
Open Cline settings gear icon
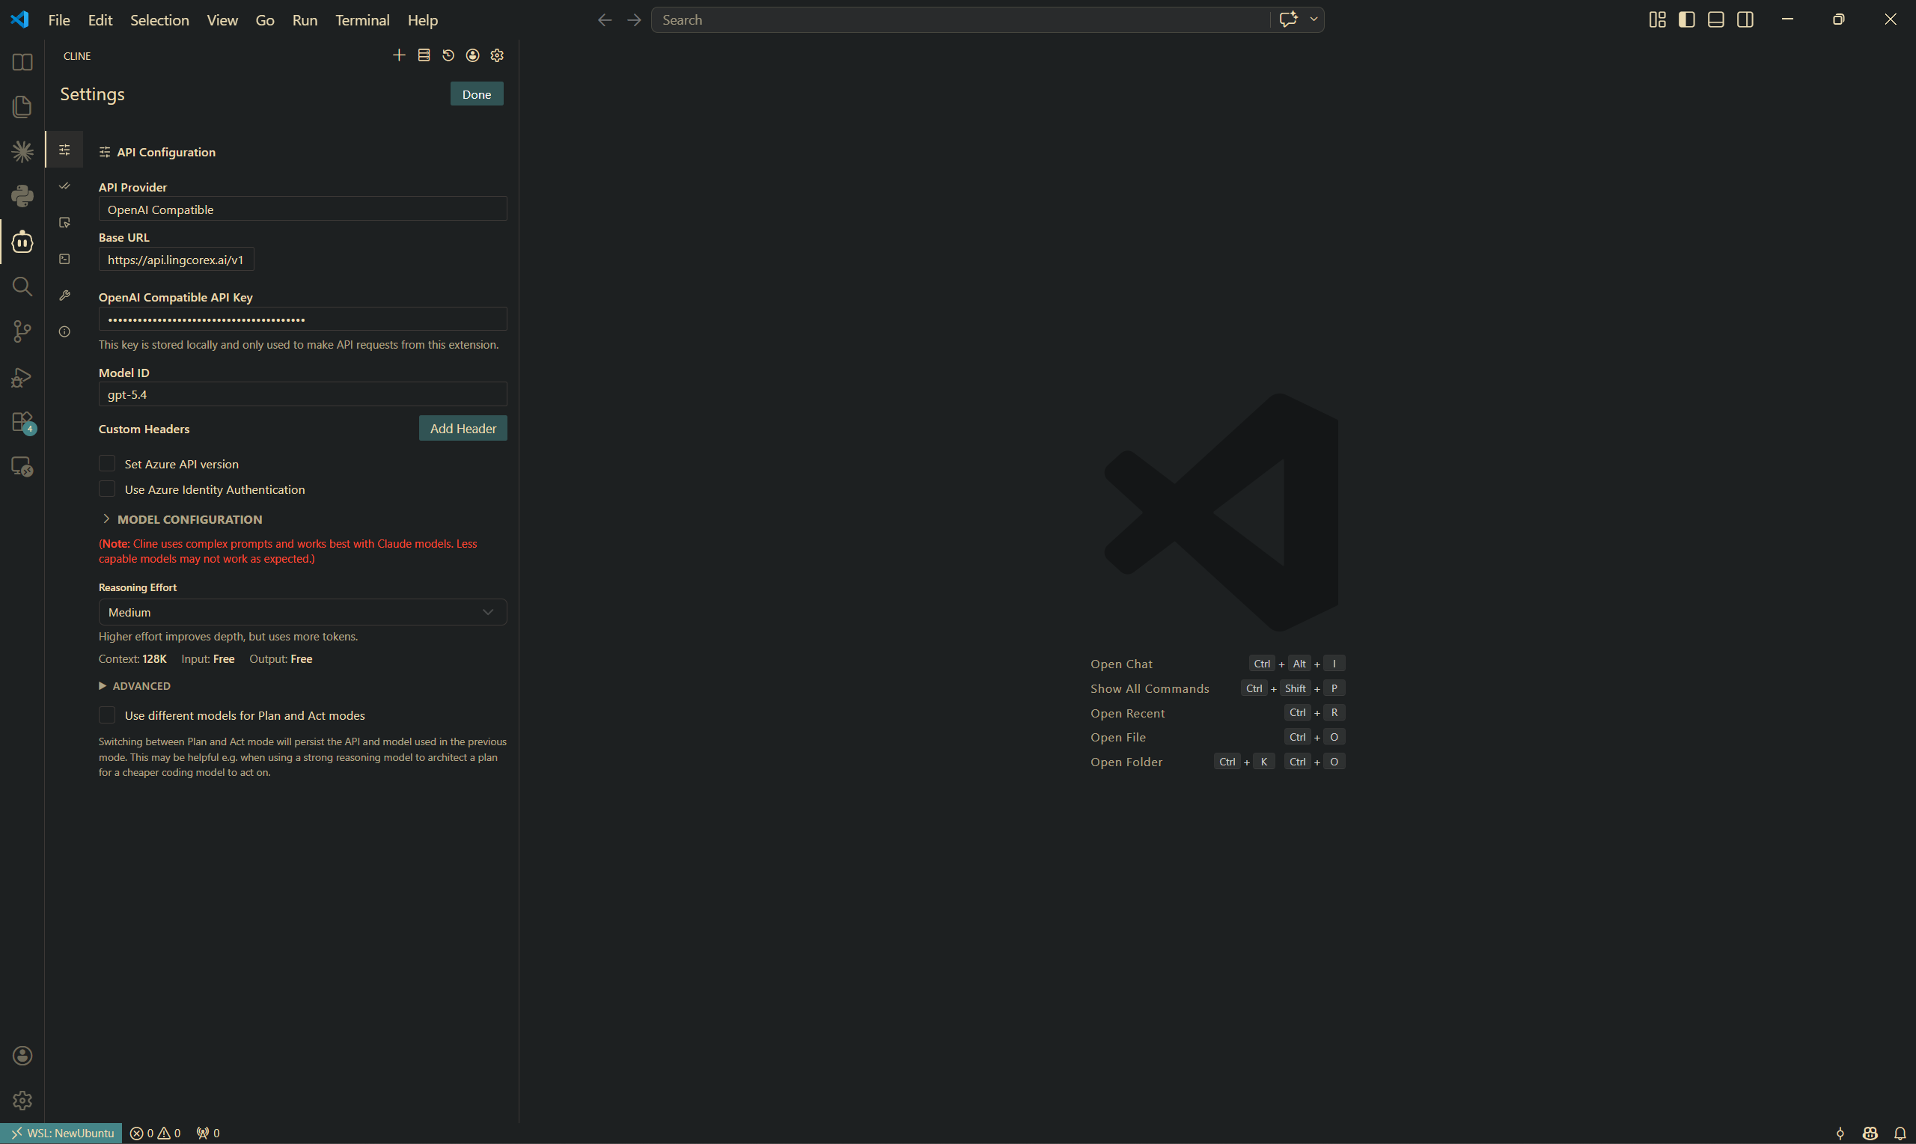[497, 55]
